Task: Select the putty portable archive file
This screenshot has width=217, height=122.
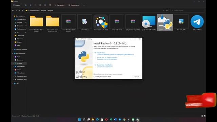Action: click(x=133, y=22)
